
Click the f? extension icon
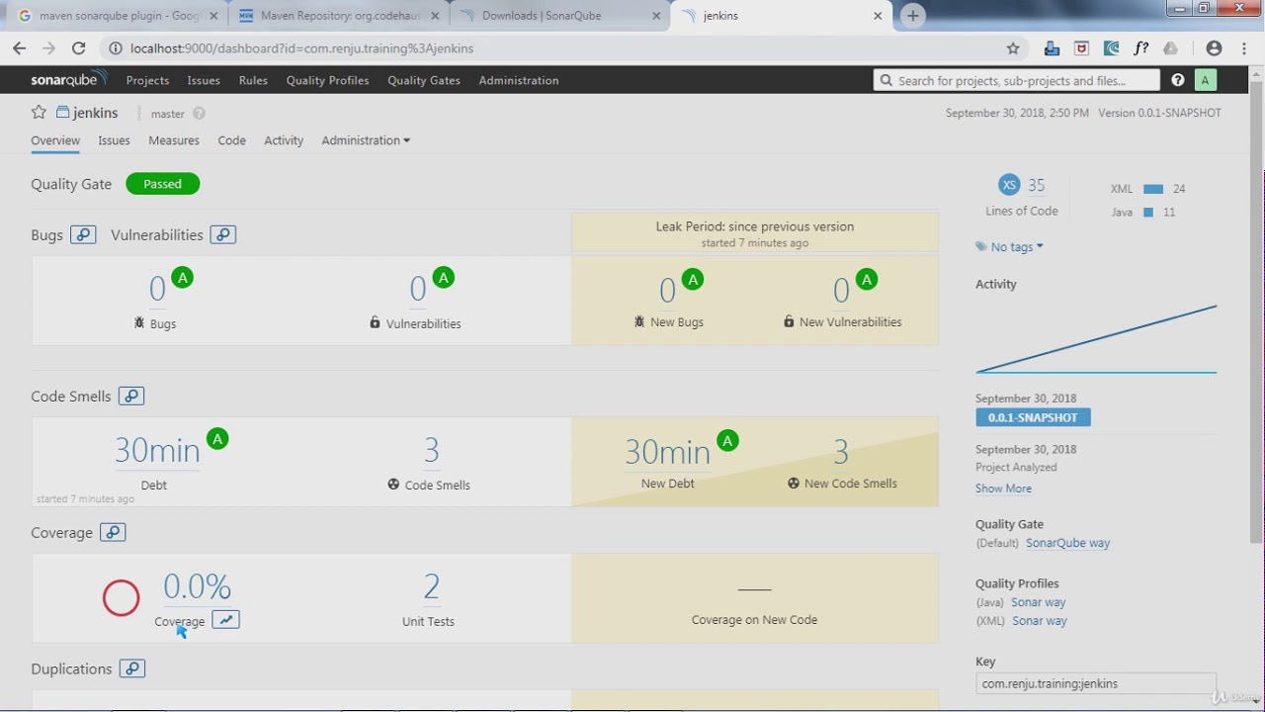[x=1140, y=48]
